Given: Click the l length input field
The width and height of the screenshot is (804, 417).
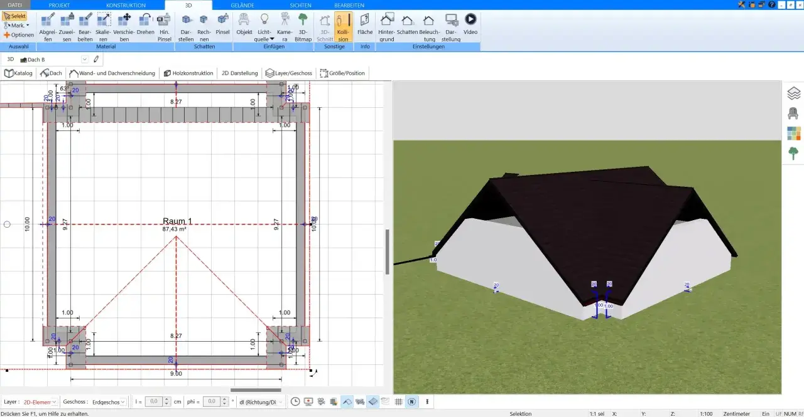Looking at the screenshot, I should [x=153, y=401].
